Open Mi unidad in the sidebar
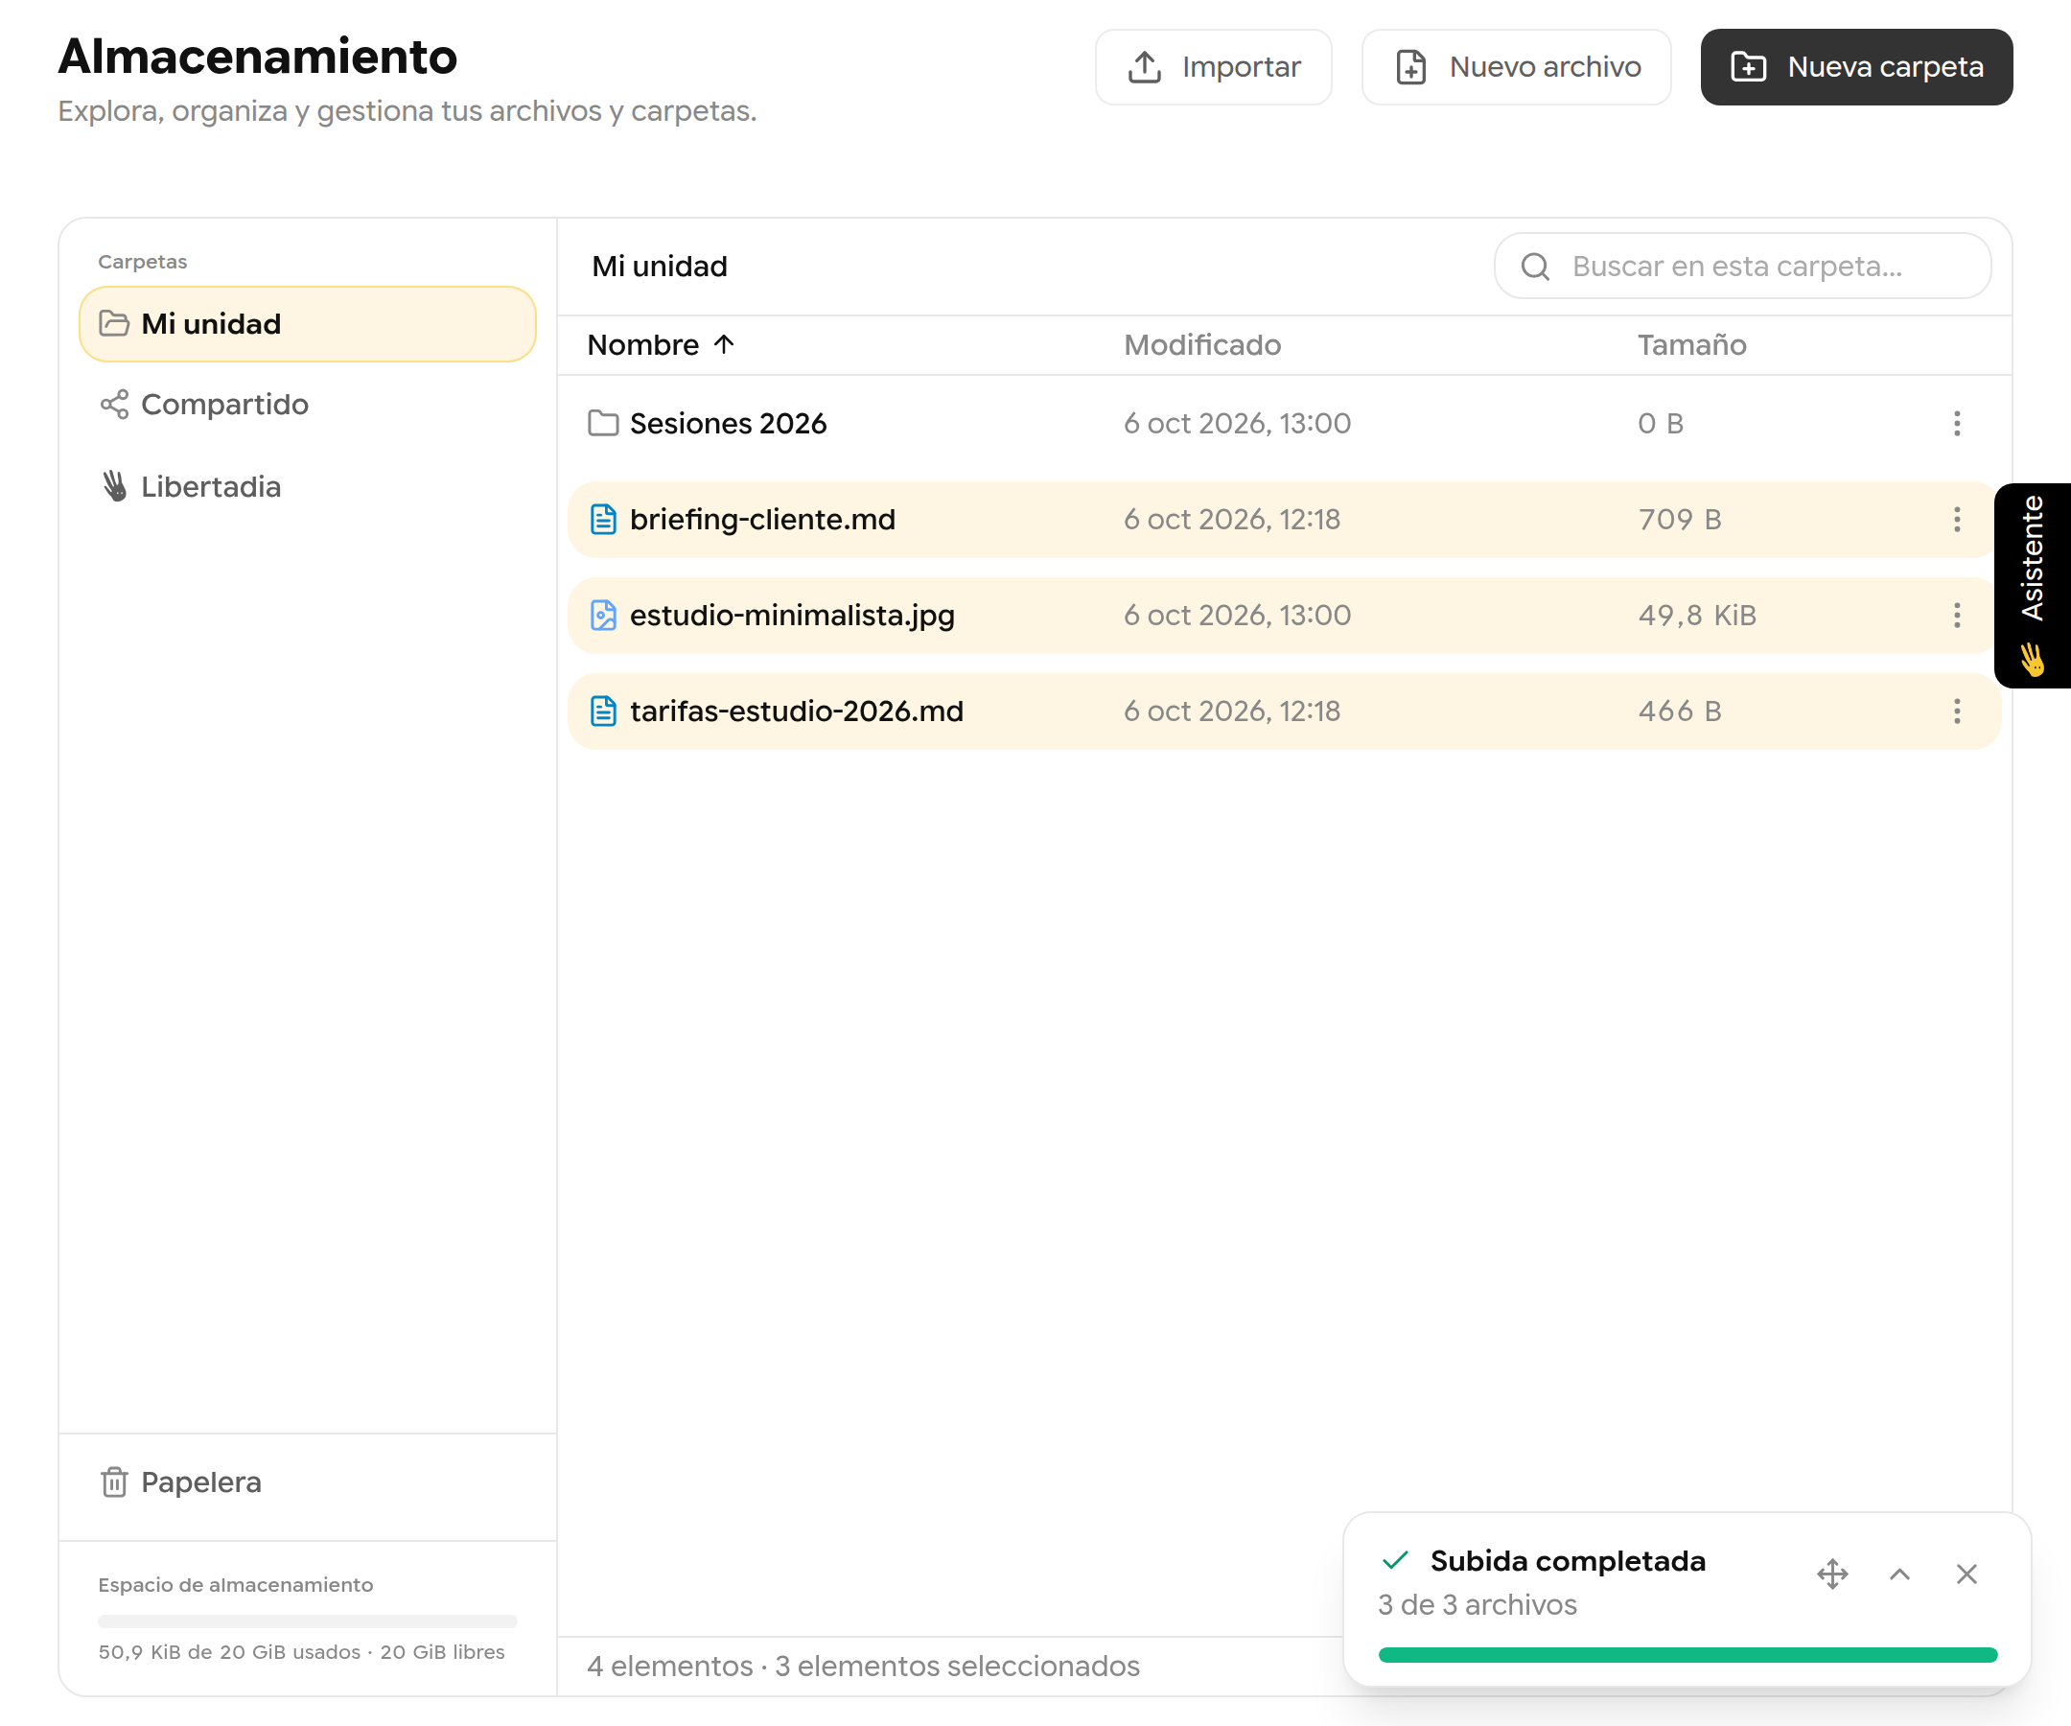This screenshot has width=2071, height=1726. click(308, 323)
